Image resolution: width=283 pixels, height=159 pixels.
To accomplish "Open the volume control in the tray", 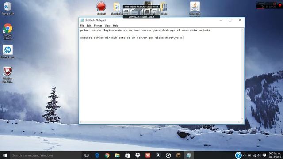I will click(x=259, y=155).
